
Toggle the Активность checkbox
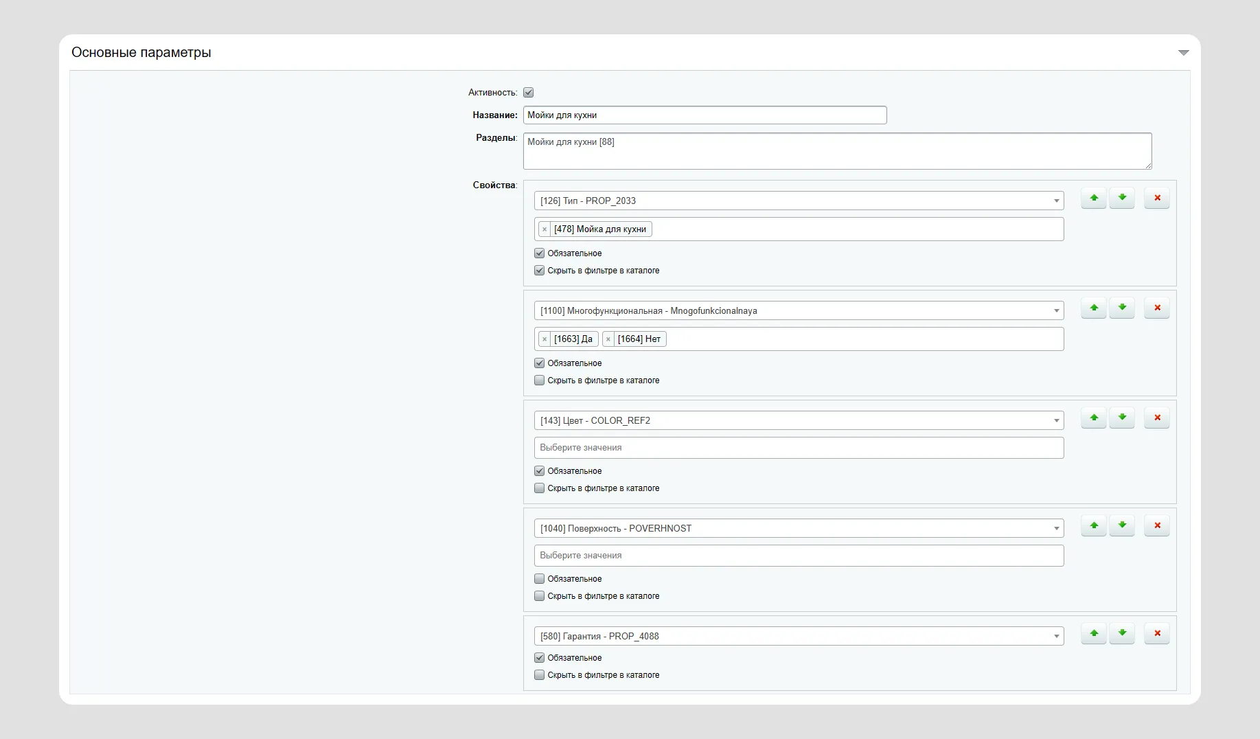point(528,93)
